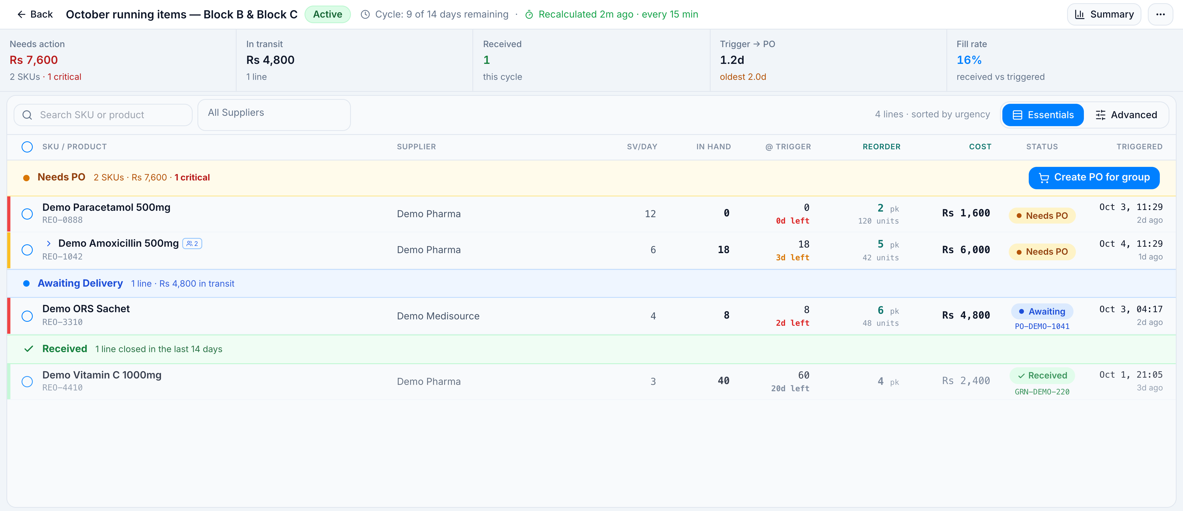Expand the Demo Amoxicillin 500mg row chevron
The height and width of the screenshot is (511, 1183).
tap(49, 244)
